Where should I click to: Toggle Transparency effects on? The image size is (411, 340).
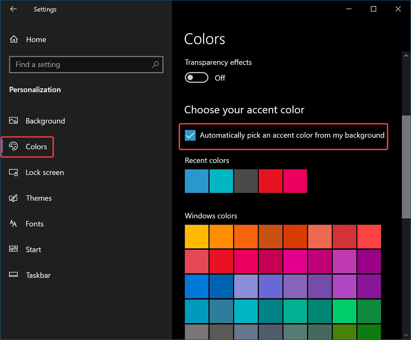point(196,77)
